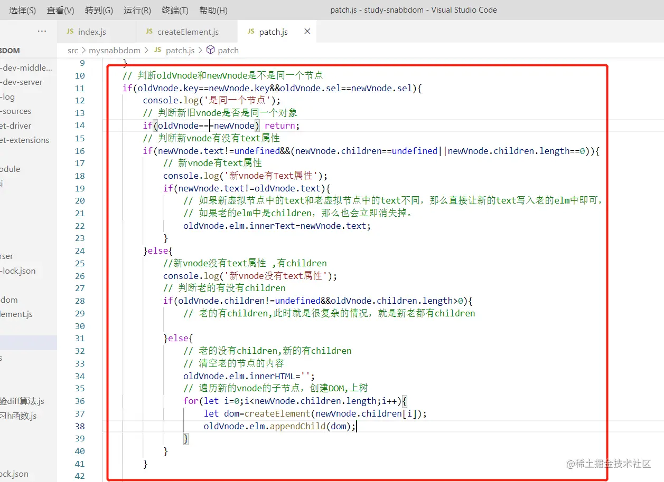
Task: Open the 运行(R) menu
Action: [137, 9]
